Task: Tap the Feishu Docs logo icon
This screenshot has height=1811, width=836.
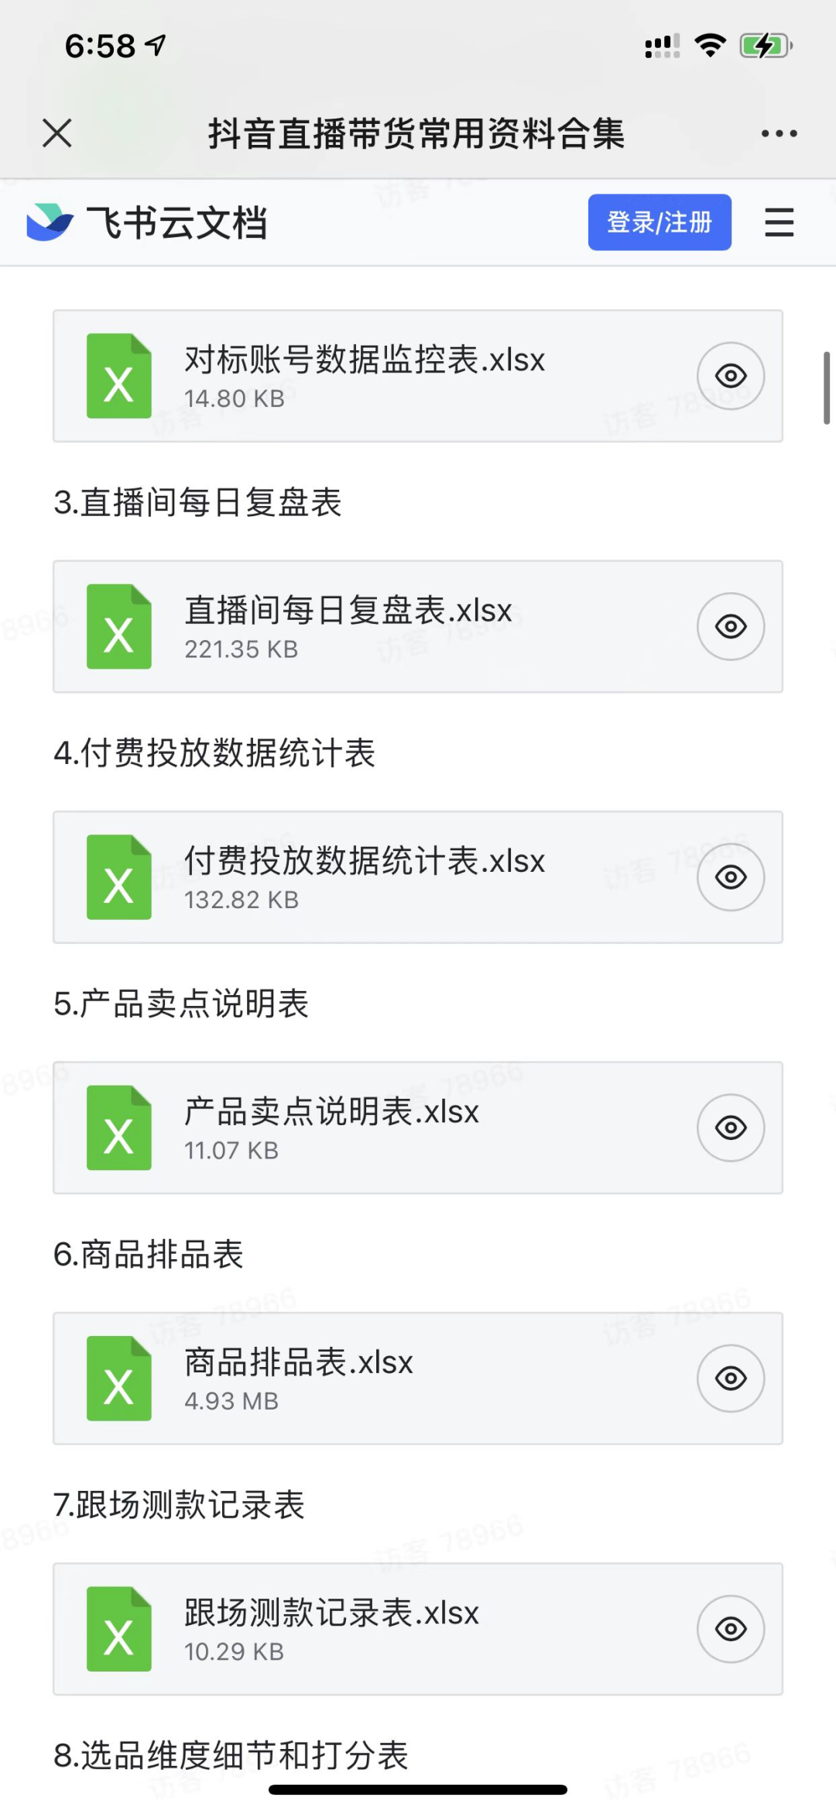Action: [50, 222]
